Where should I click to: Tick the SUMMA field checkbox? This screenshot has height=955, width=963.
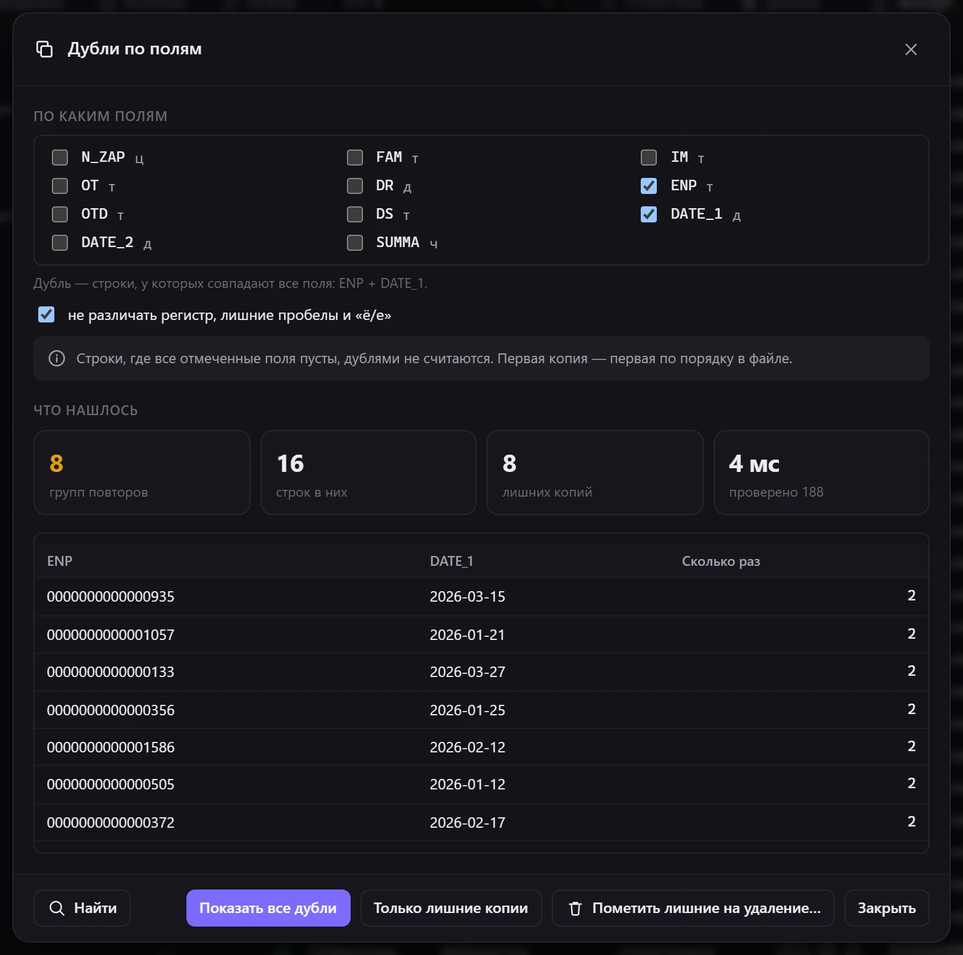pos(355,243)
